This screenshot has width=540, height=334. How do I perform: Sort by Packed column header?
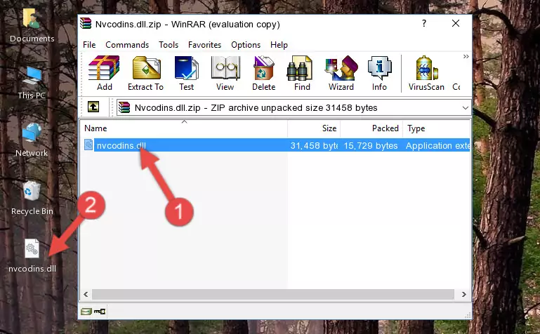pyautogui.click(x=371, y=128)
